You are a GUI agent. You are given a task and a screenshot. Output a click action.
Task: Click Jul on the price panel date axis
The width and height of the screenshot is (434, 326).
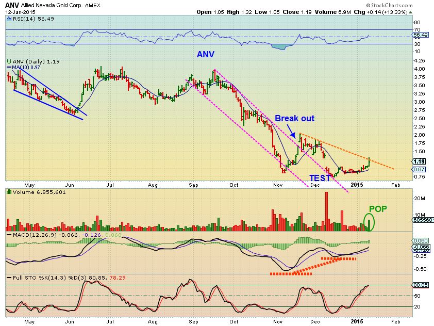[x=110, y=185]
